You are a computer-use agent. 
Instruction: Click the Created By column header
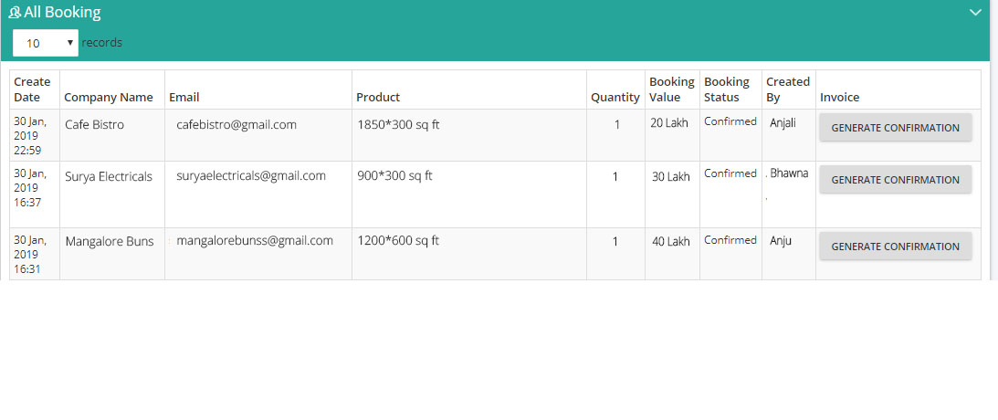(x=788, y=89)
